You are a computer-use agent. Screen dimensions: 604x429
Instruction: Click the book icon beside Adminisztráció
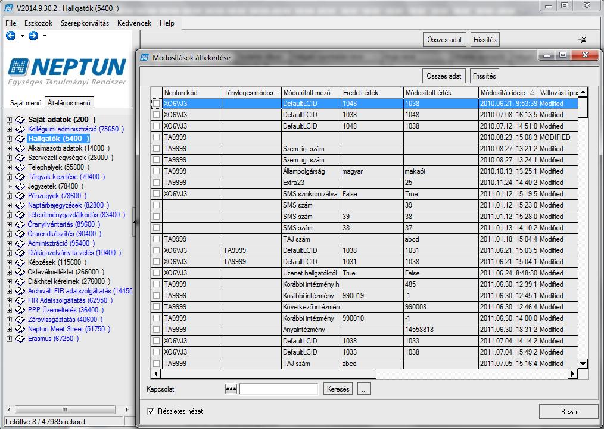coord(20,243)
